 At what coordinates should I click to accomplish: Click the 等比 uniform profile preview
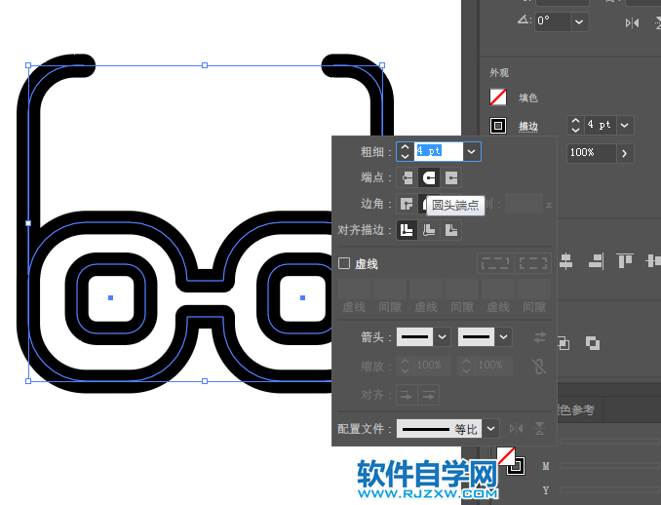pyautogui.click(x=440, y=429)
